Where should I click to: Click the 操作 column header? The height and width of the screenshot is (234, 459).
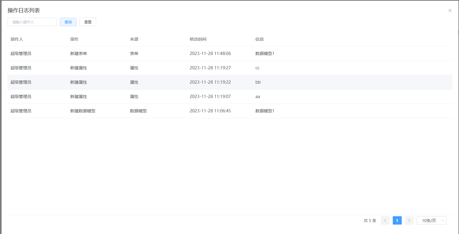74,39
